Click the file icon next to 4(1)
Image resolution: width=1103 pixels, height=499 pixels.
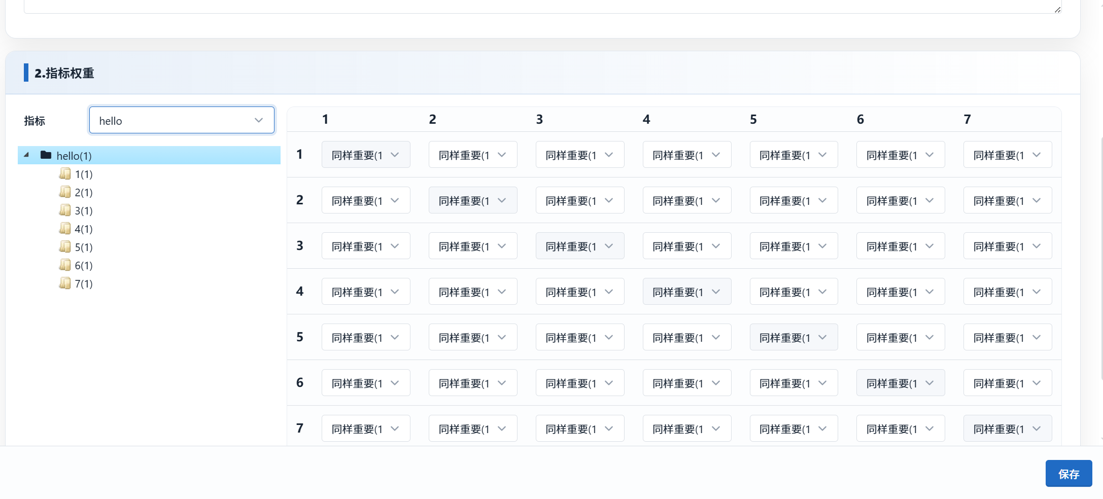tap(65, 229)
